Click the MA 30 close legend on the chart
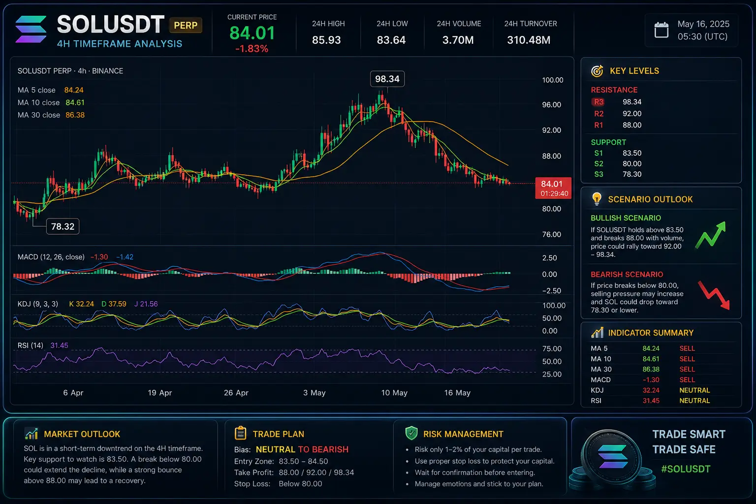756x504 pixels. [x=51, y=115]
